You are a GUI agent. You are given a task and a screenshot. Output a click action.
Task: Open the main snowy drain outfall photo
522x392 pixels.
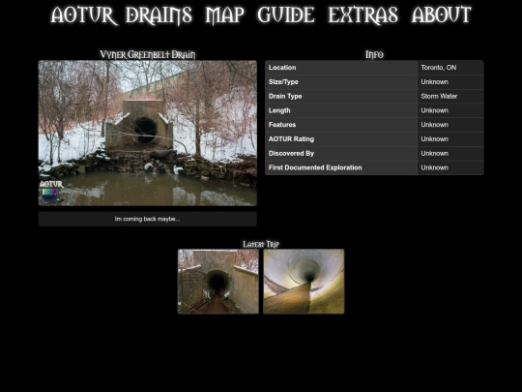tap(148, 133)
